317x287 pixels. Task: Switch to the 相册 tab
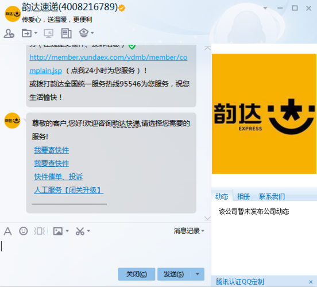tap(243, 196)
